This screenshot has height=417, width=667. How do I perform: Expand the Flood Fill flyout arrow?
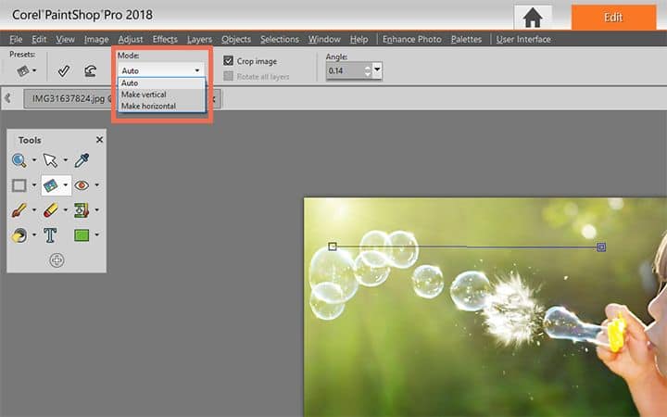(x=34, y=234)
